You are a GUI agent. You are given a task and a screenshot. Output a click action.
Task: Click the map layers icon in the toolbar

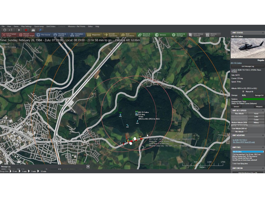coord(33,30)
